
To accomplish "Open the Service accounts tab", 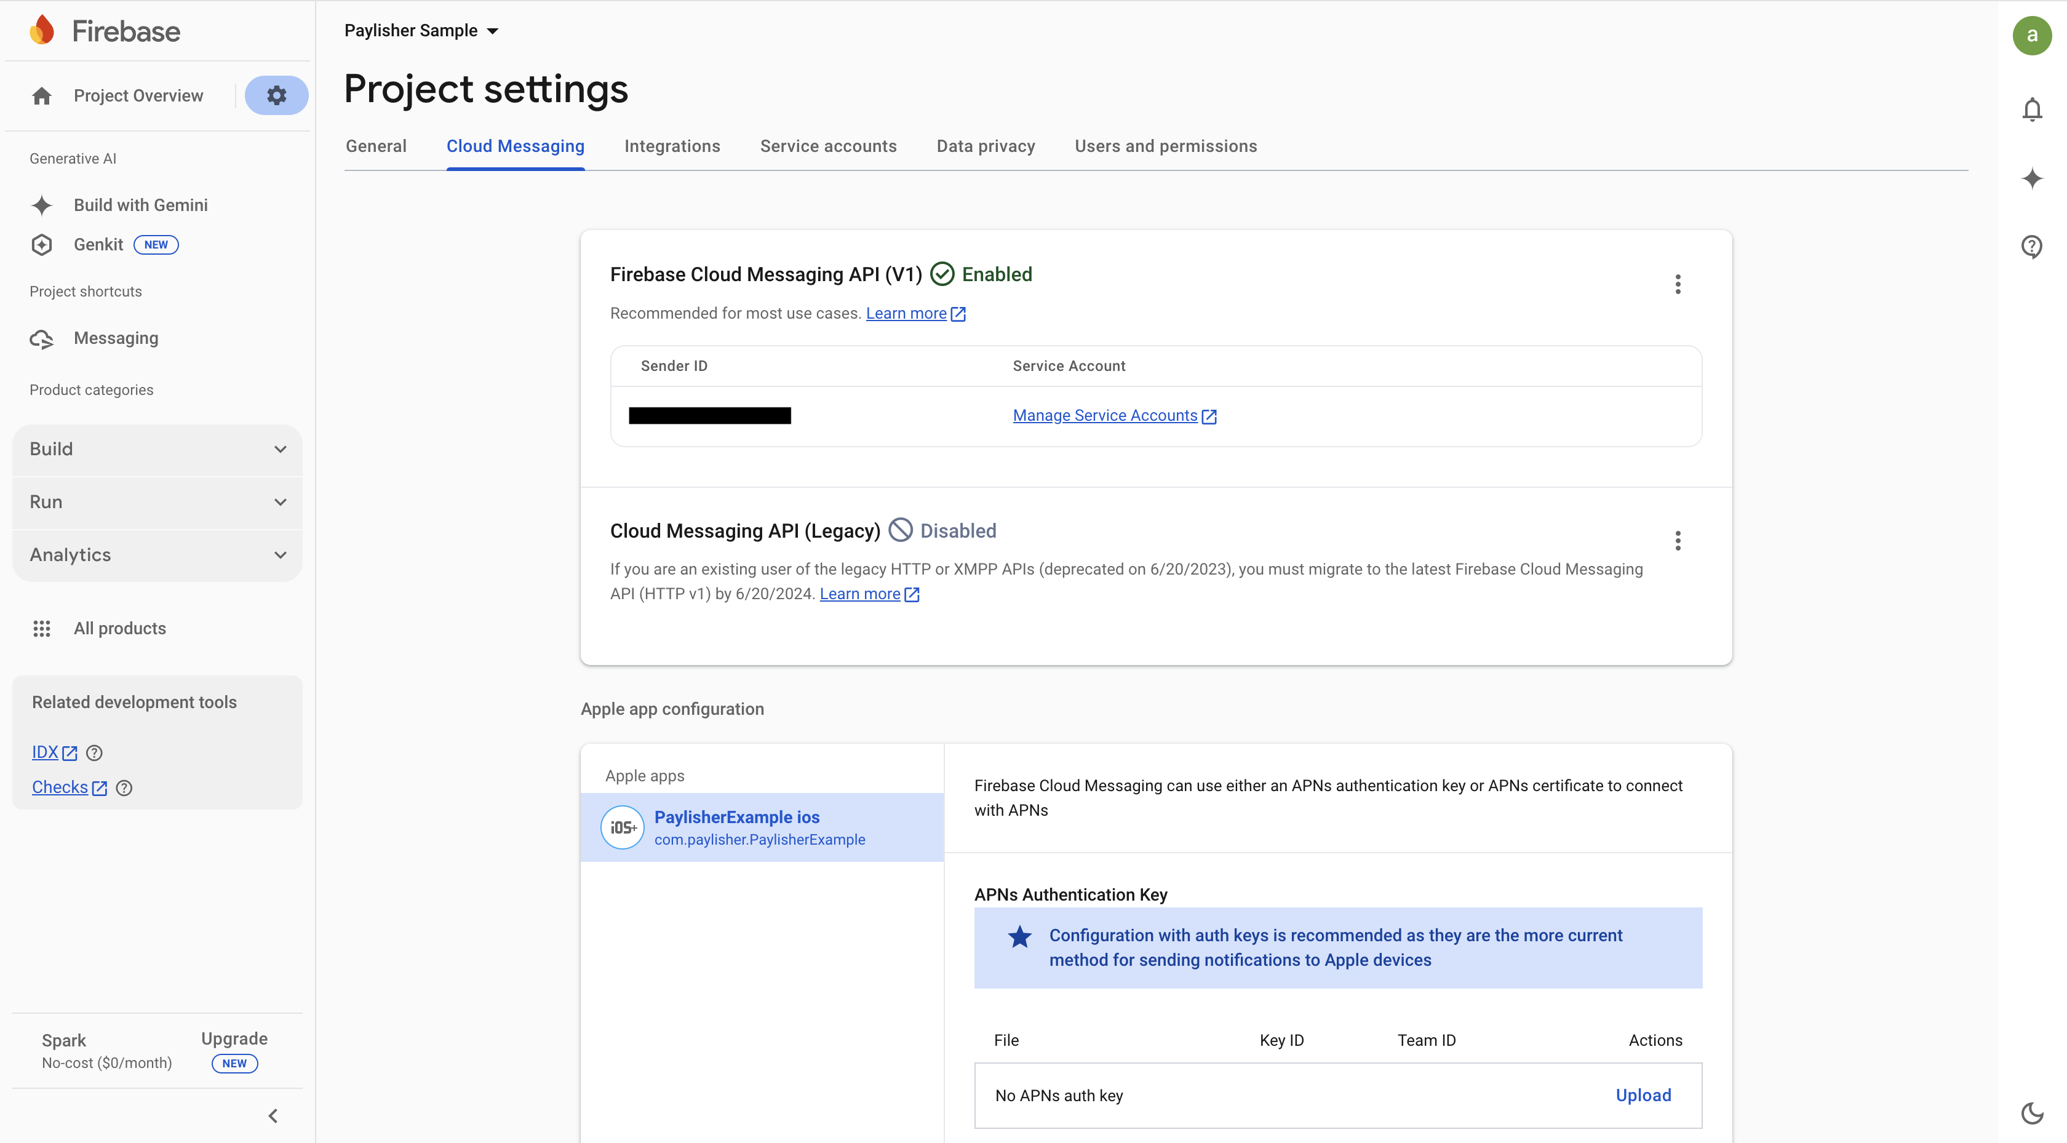I will tap(828, 146).
